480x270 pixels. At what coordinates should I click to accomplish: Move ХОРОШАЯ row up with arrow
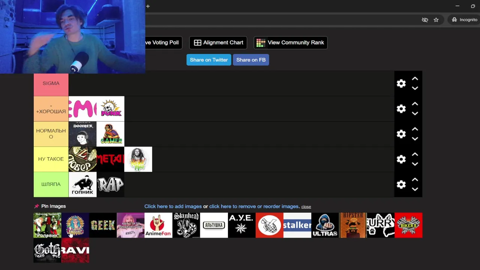pyautogui.click(x=415, y=104)
